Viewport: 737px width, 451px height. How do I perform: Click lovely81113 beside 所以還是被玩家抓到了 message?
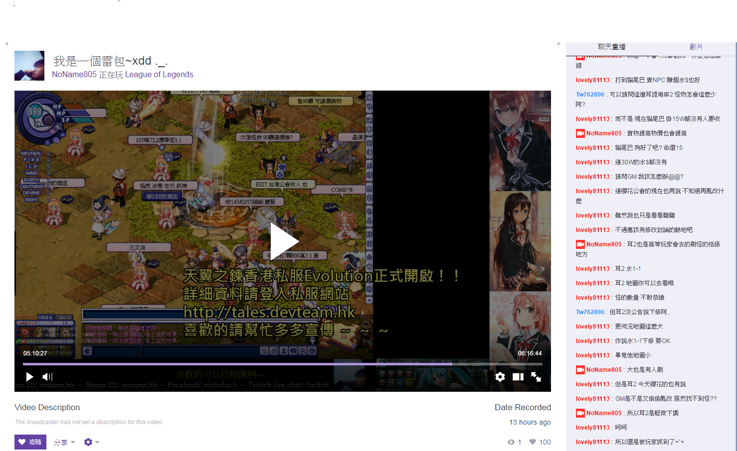pyautogui.click(x=592, y=442)
